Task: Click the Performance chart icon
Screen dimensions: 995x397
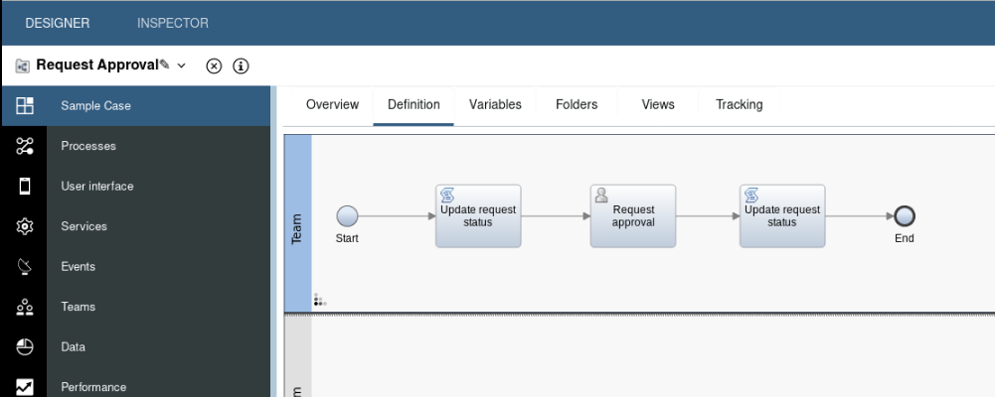Action: pos(25,387)
